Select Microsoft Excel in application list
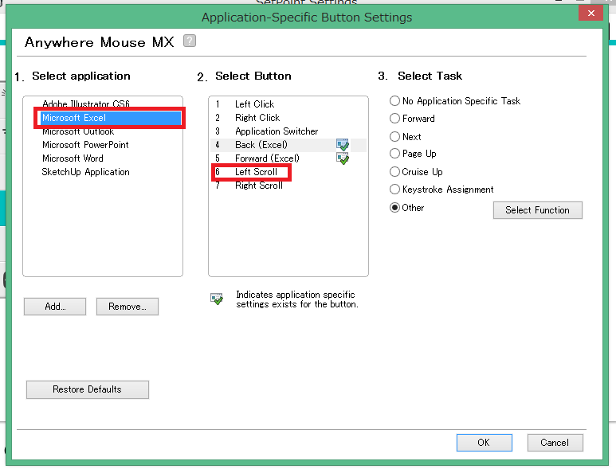 click(x=111, y=118)
